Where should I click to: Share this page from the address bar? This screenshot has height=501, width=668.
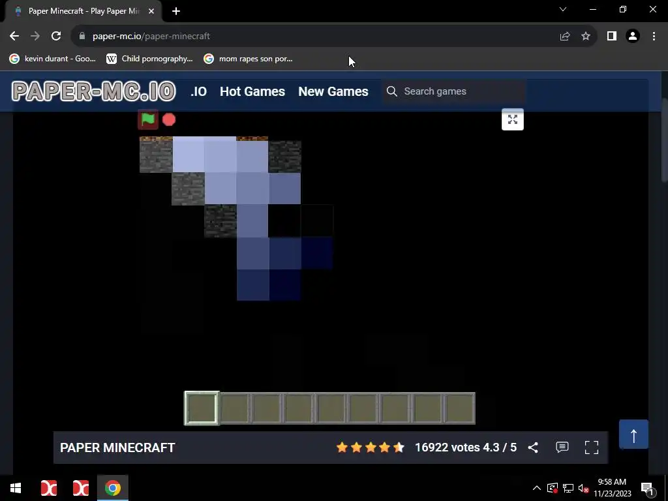[565, 37]
